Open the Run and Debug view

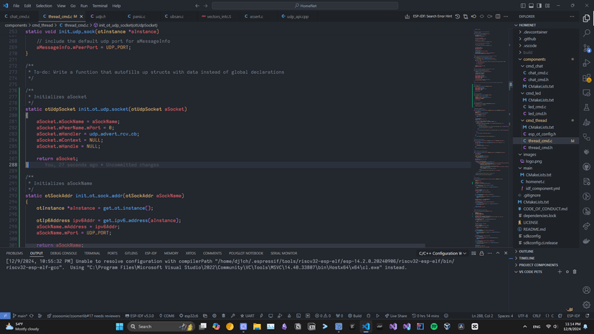[586, 63]
